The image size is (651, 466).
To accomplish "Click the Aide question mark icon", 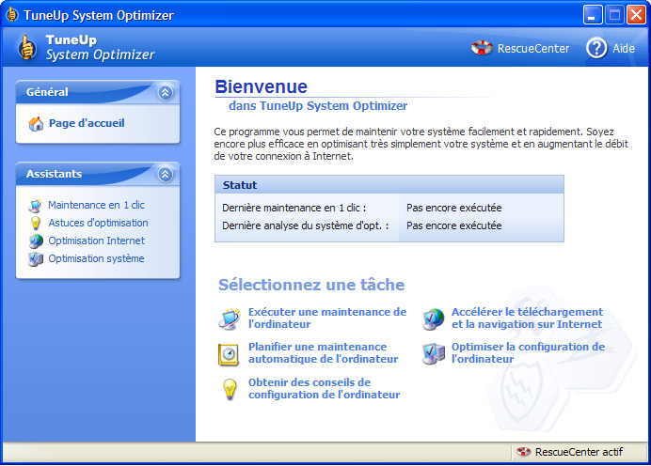I will tap(596, 48).
